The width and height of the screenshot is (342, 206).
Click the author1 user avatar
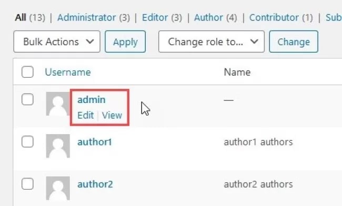point(58,146)
